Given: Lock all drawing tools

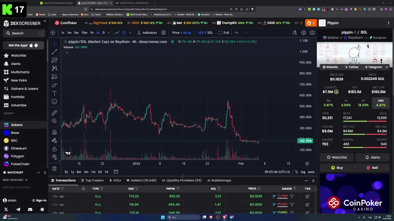Looking at the screenshot, I should click(54, 149).
